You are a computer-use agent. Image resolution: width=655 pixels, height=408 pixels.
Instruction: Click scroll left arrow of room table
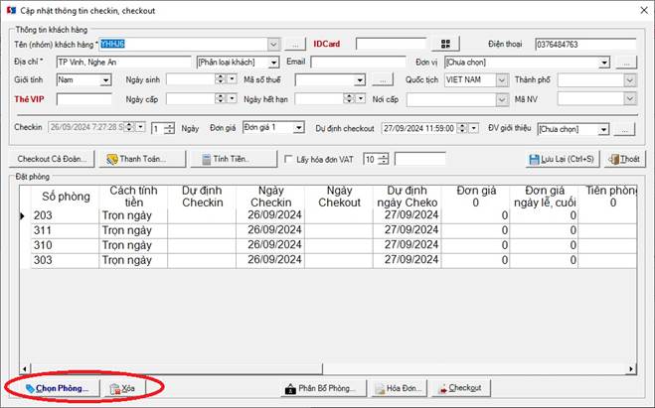[x=25, y=369]
